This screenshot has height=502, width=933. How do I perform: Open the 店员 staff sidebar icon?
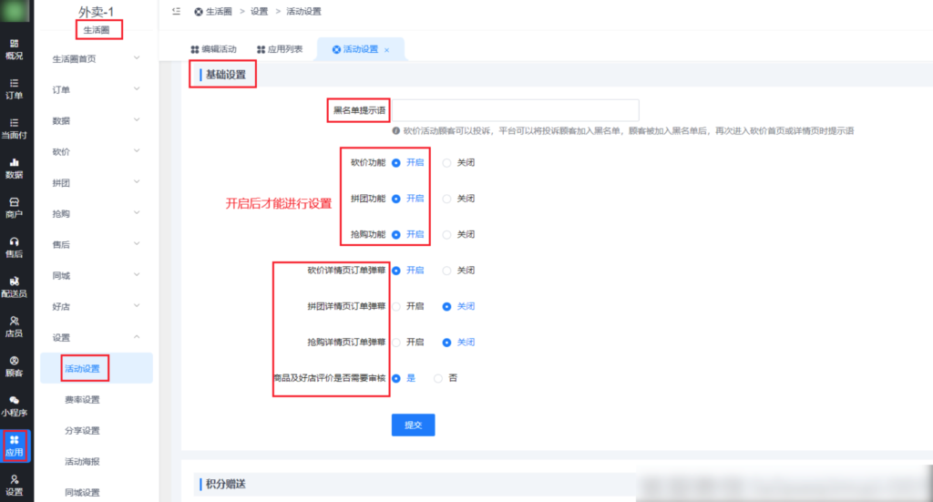point(15,326)
